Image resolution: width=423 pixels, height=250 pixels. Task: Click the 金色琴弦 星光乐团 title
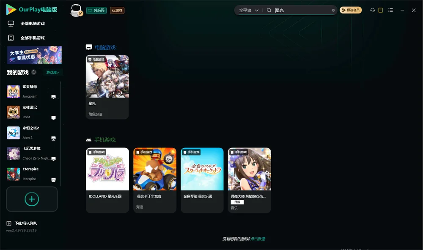coord(198,196)
